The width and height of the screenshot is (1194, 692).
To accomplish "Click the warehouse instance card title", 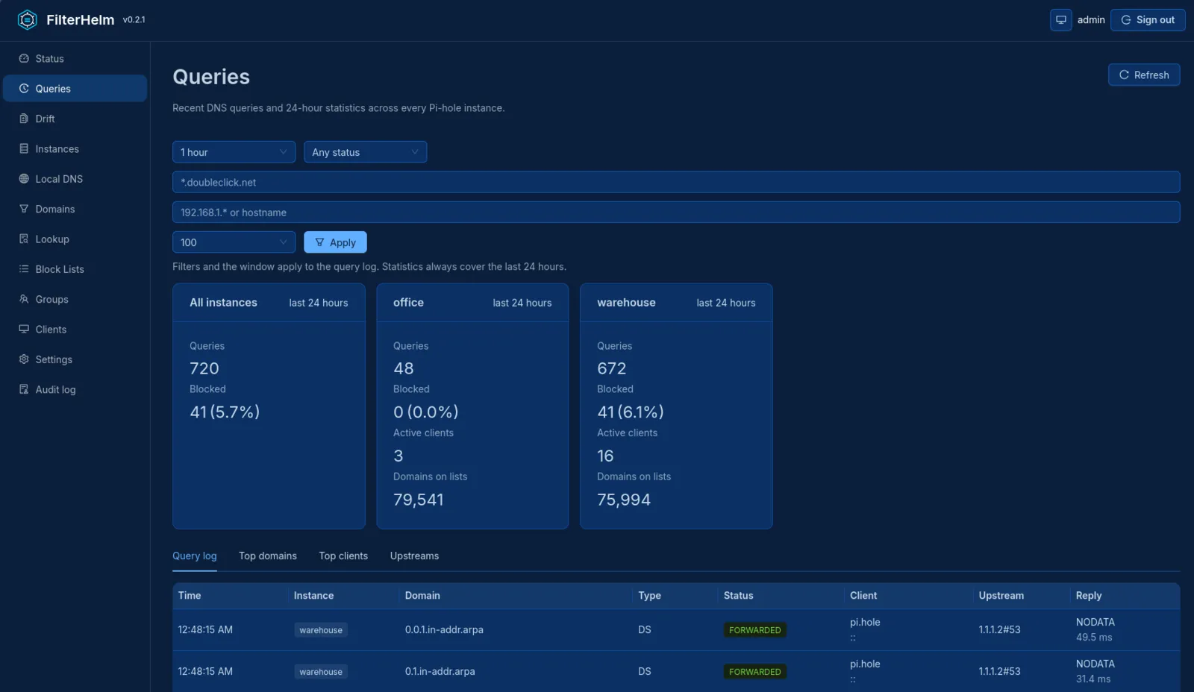I will 626,303.
